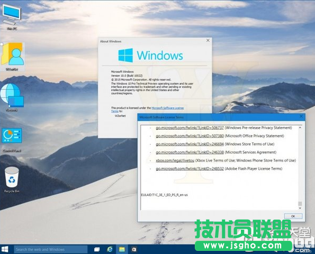Open the Recycle Bin icon
The height and width of the screenshot is (254, 315).
12,180
